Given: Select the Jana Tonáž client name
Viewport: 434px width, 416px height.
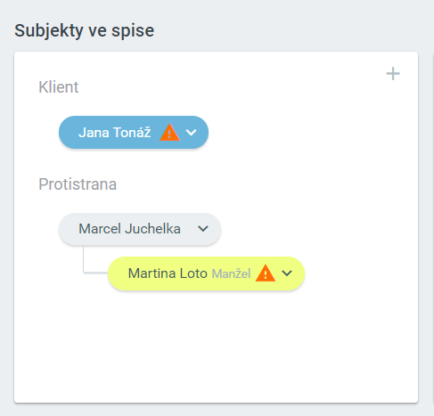Looking at the screenshot, I should (115, 133).
